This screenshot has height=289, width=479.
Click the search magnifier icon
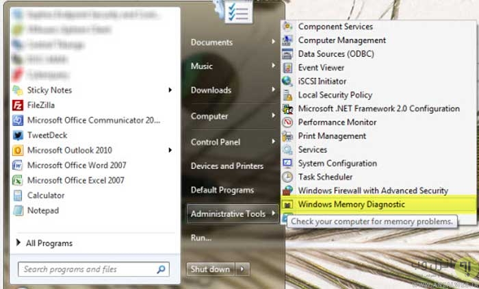(161, 269)
